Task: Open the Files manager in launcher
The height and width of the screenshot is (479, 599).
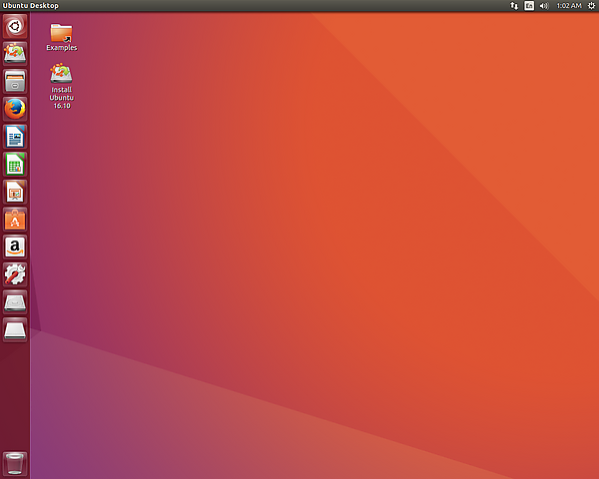Action: (x=15, y=81)
